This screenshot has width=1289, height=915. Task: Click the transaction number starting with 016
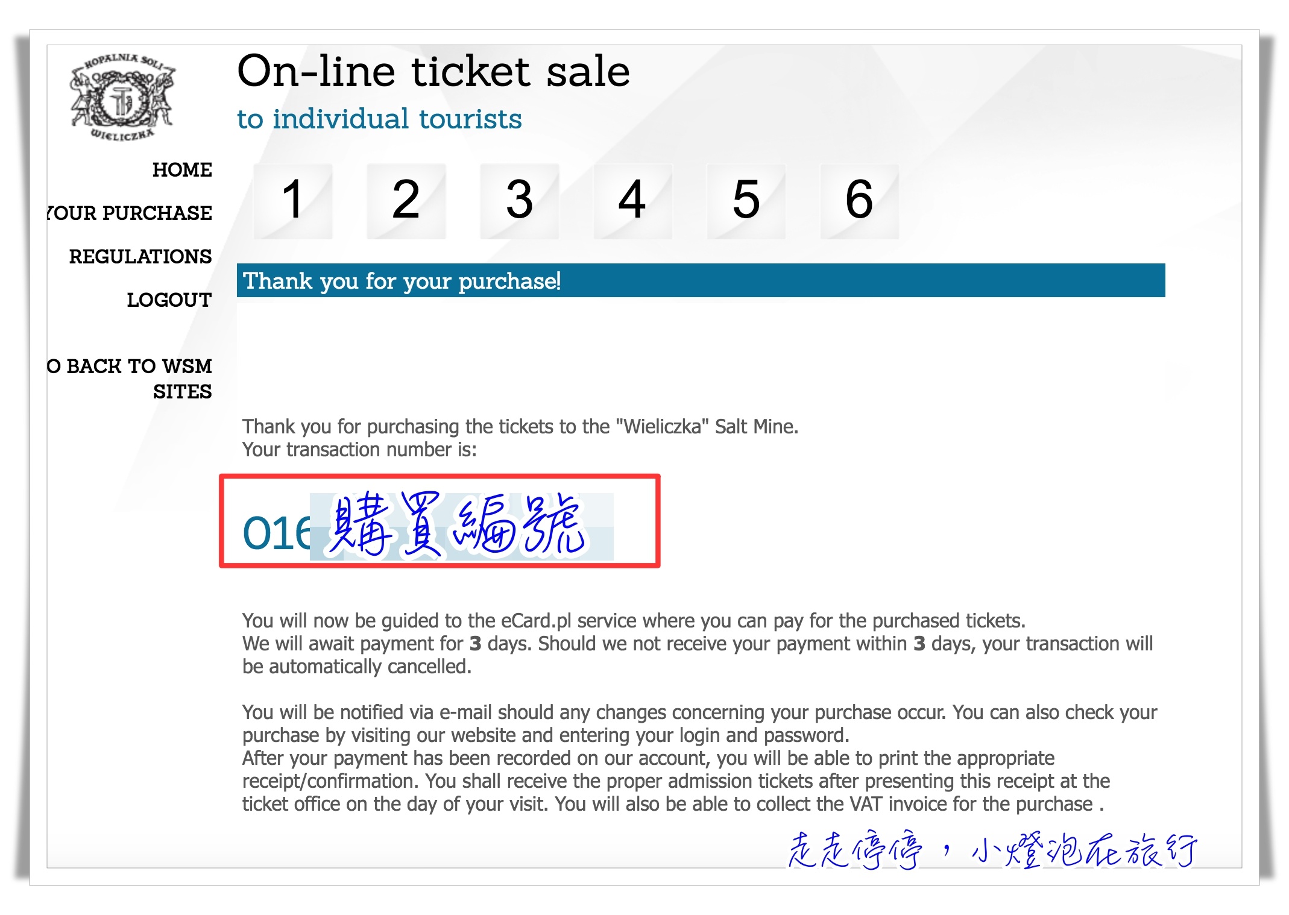276,533
